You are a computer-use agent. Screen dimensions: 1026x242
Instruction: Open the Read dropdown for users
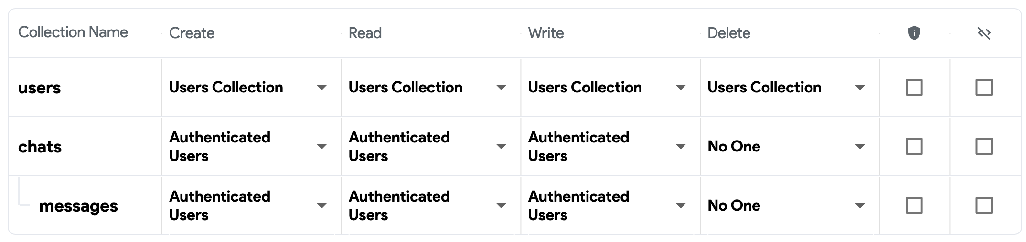tap(427, 87)
